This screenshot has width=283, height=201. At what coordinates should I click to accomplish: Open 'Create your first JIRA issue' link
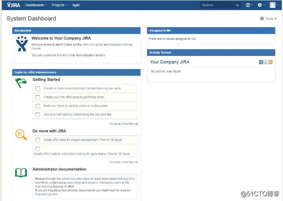tap(74, 97)
